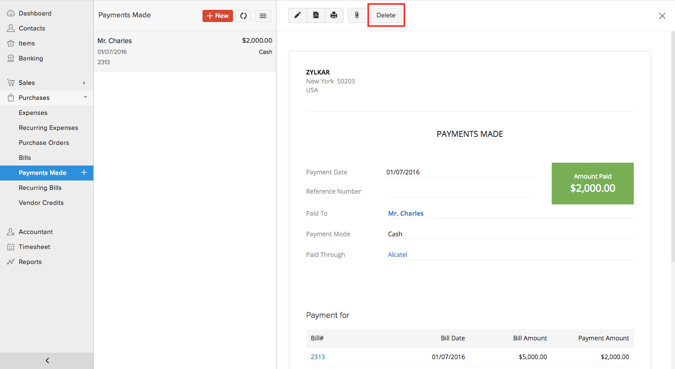The width and height of the screenshot is (675, 369).
Task: Open Recurring Expenses from the menu
Action: (48, 128)
